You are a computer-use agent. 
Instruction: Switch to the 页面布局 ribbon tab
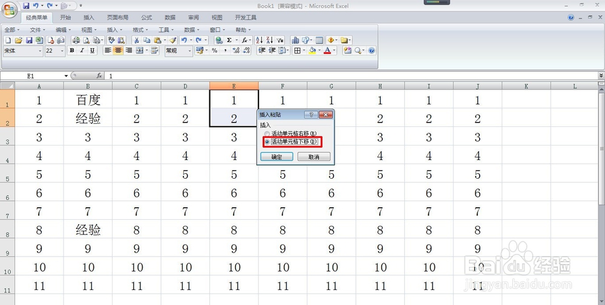118,18
